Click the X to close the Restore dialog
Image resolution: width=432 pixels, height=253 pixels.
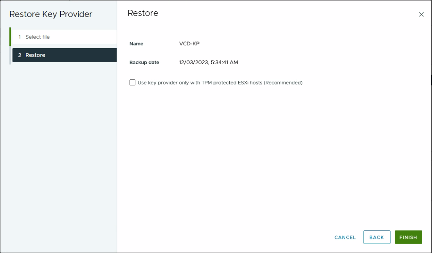click(x=421, y=14)
